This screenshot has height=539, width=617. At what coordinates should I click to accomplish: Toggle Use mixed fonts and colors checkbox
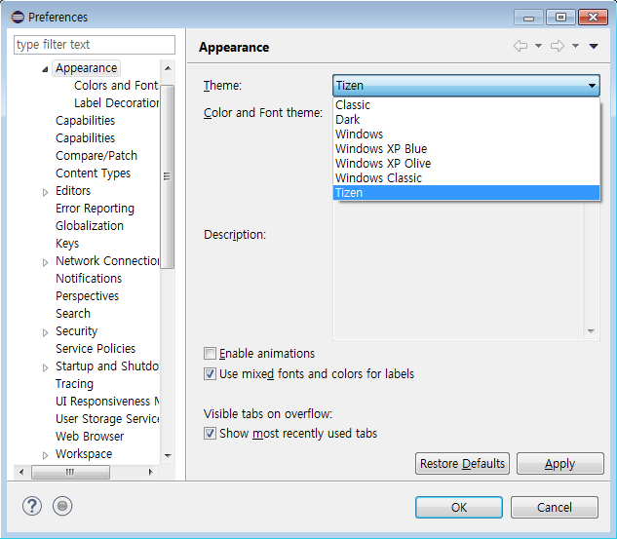(x=210, y=374)
